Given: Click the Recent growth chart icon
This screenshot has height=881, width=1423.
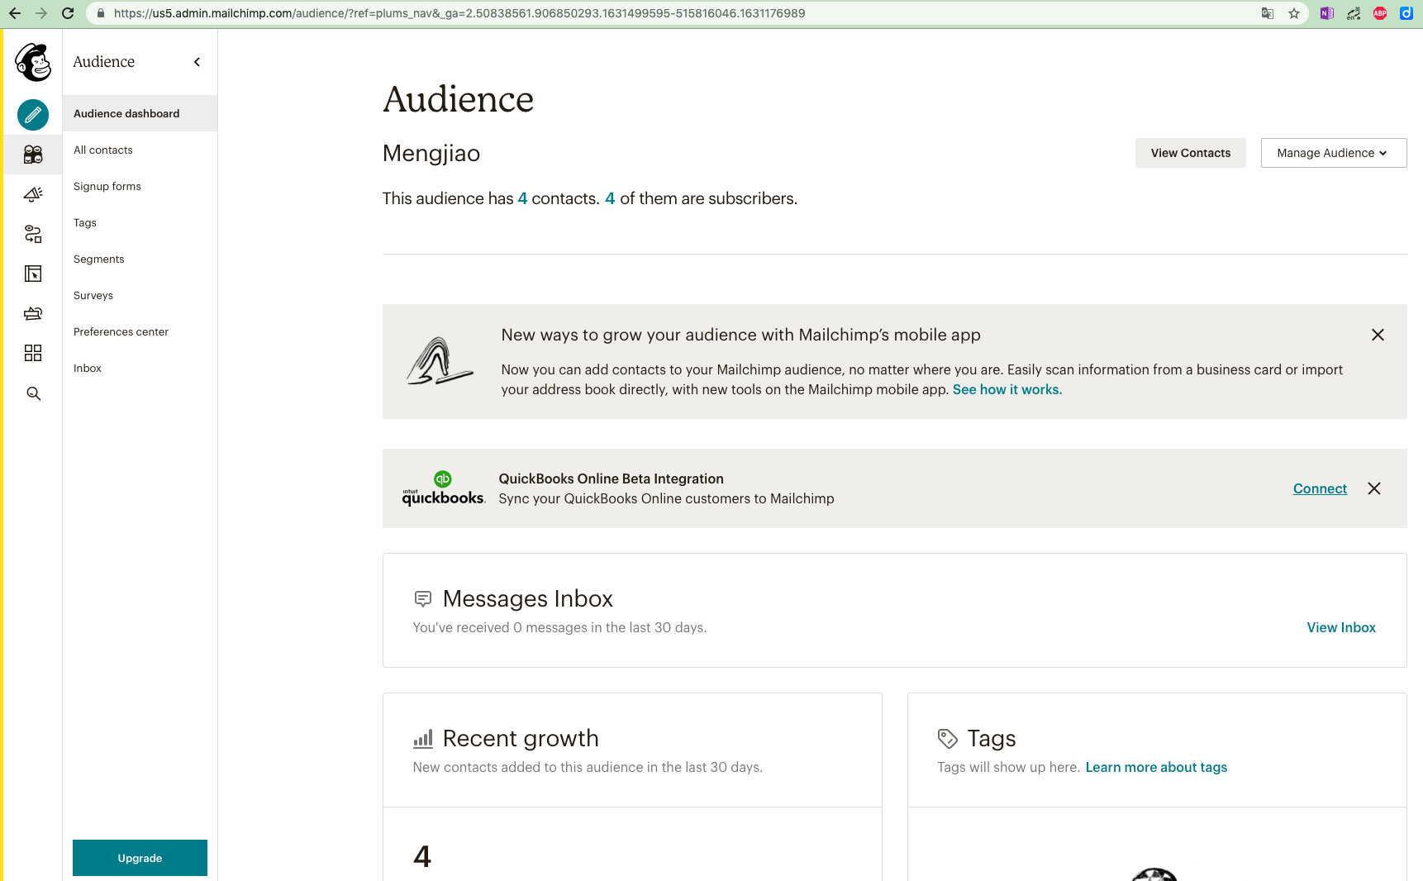Looking at the screenshot, I should point(423,739).
